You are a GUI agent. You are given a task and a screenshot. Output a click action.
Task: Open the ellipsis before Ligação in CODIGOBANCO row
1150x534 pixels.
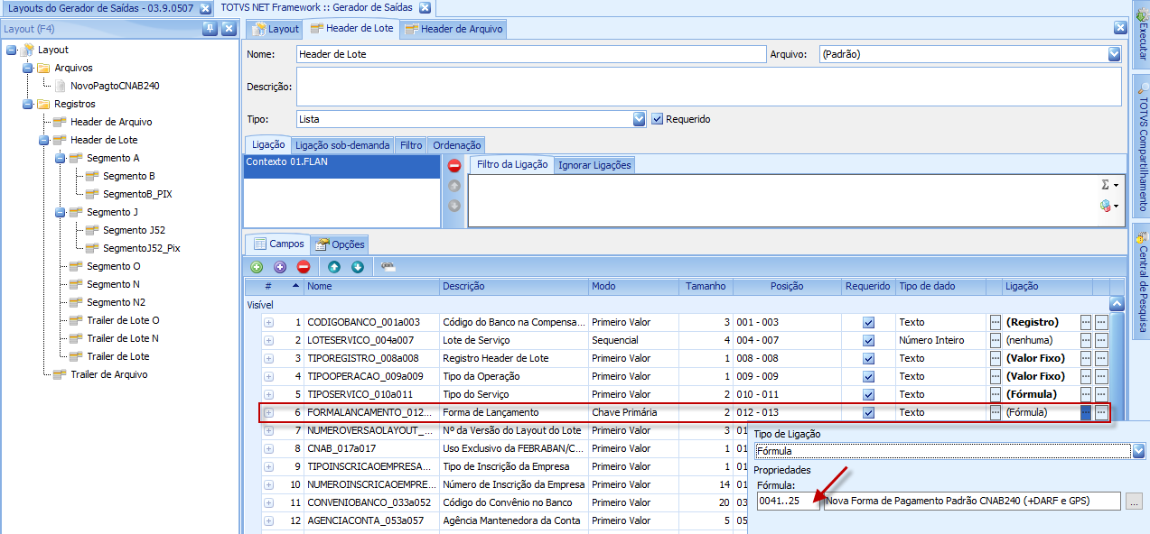[996, 322]
